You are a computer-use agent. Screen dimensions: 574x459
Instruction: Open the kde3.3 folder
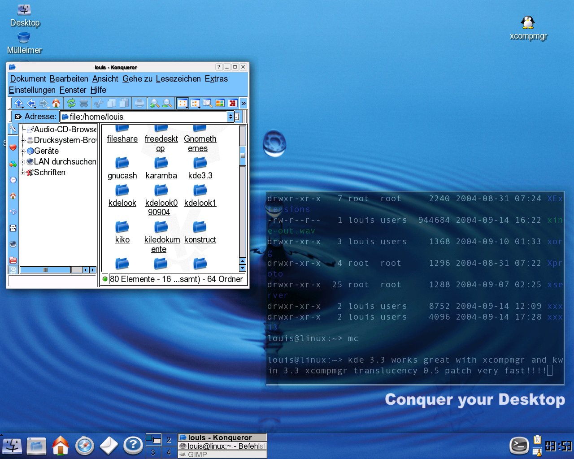coord(200,169)
